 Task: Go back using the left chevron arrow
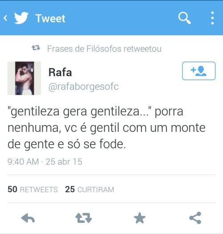tap(5, 18)
